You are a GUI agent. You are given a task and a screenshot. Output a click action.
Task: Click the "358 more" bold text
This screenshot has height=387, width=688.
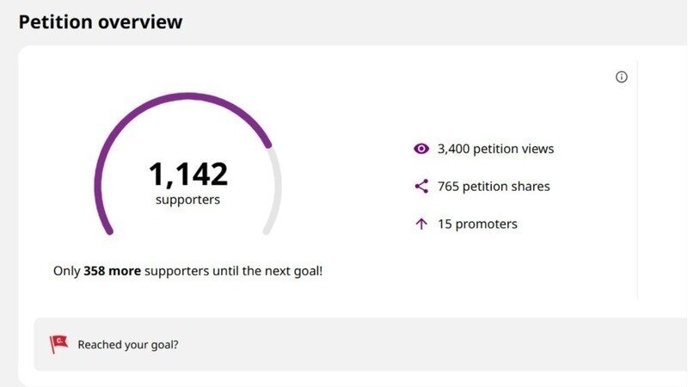(112, 271)
